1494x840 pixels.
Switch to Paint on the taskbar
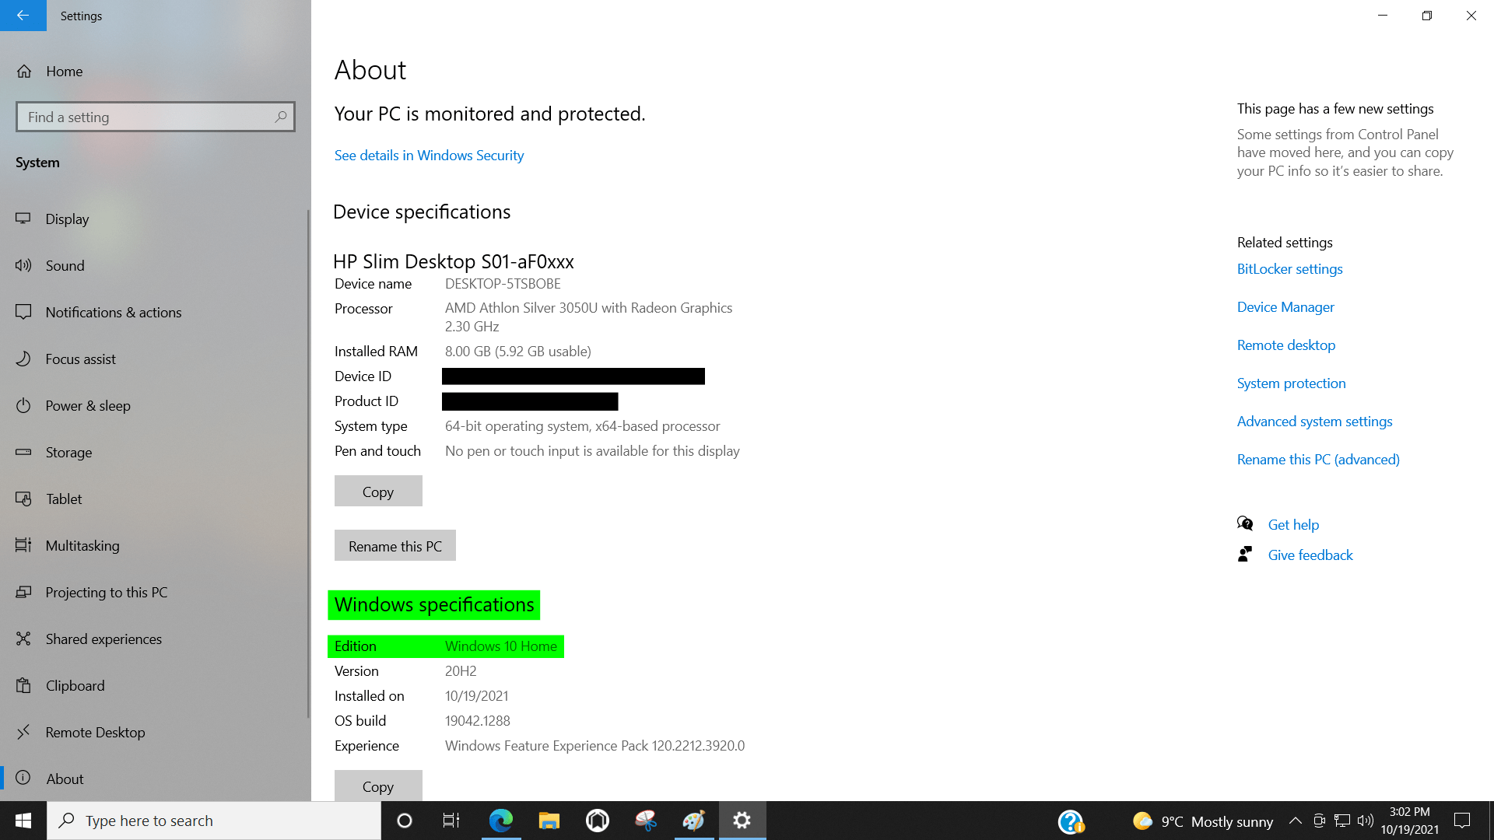point(694,821)
